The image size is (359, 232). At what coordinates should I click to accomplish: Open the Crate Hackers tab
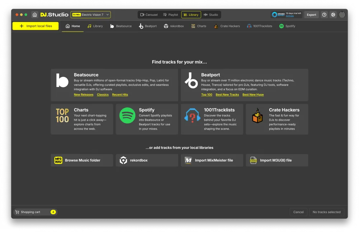227,26
